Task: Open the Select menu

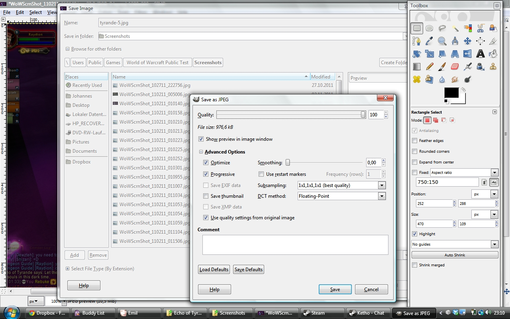Action: coord(35,12)
